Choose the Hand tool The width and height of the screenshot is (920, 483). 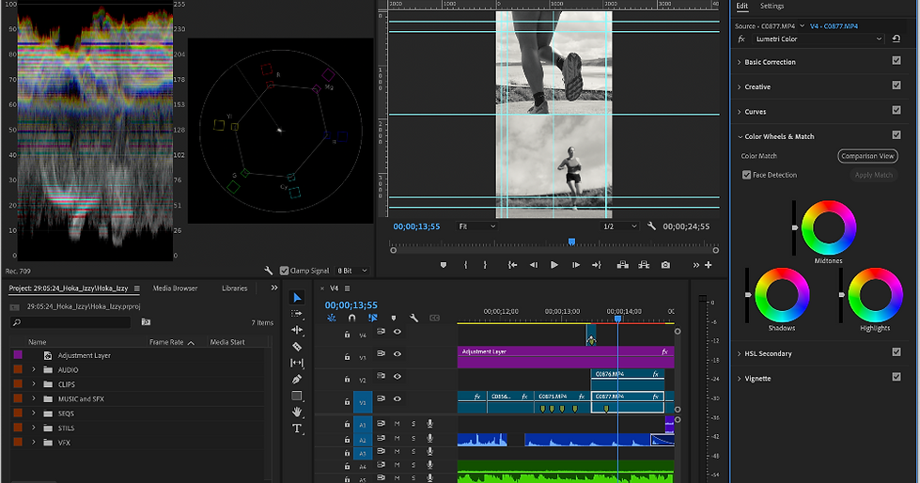point(297,412)
